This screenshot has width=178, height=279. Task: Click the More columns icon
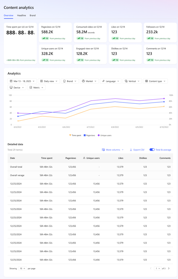click(x=103, y=150)
